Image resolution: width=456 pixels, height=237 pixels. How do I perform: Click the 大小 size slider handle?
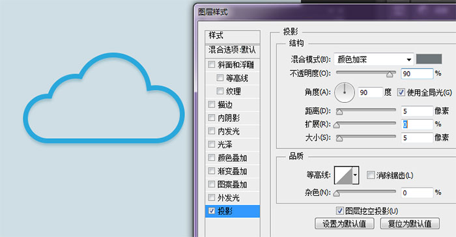[339, 139]
